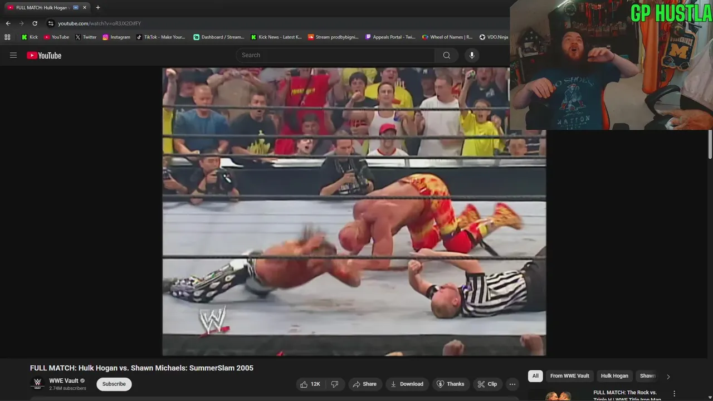
Task: Open site information icon in address bar
Action: (51, 23)
